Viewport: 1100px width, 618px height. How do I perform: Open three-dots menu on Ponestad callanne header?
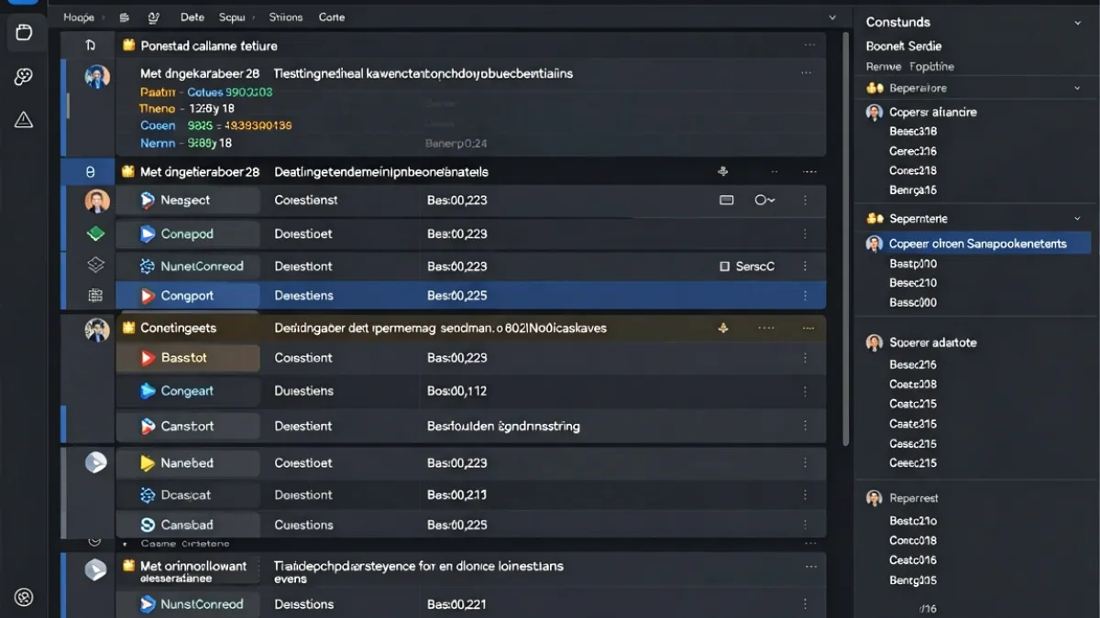[x=809, y=45]
